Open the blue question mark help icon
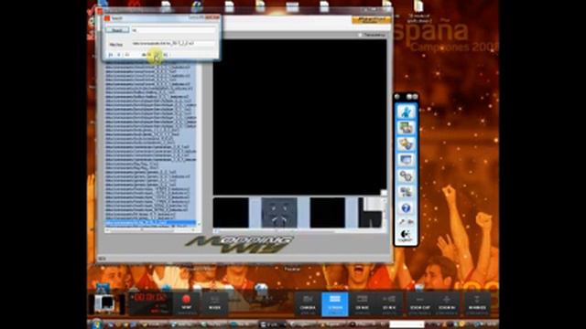Image resolution: width=586 pixels, height=329 pixels. pyautogui.click(x=406, y=208)
